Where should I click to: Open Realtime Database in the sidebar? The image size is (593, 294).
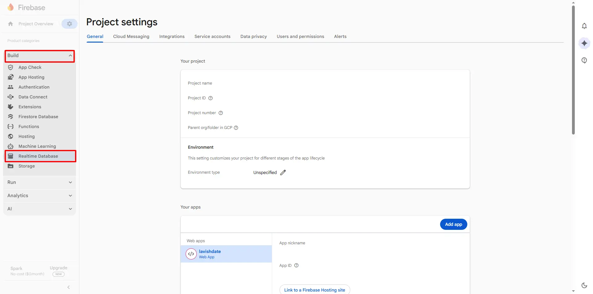coord(38,156)
